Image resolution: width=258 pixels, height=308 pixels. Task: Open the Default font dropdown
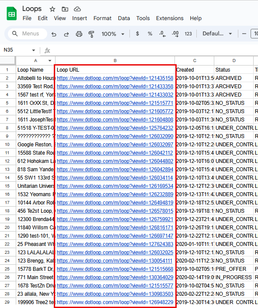tap(217, 34)
